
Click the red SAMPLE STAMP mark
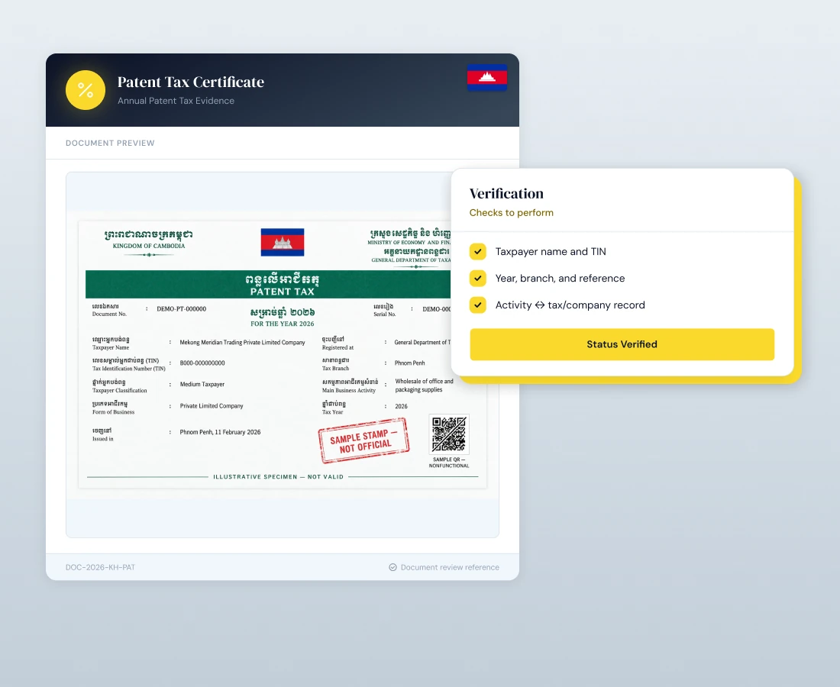click(363, 440)
